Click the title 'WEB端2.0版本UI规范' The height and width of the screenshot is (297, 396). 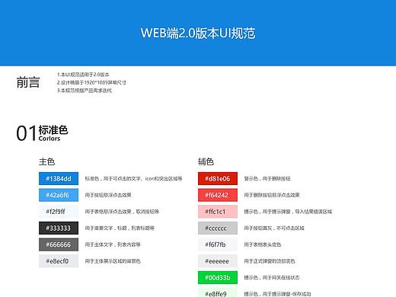pyautogui.click(x=198, y=33)
